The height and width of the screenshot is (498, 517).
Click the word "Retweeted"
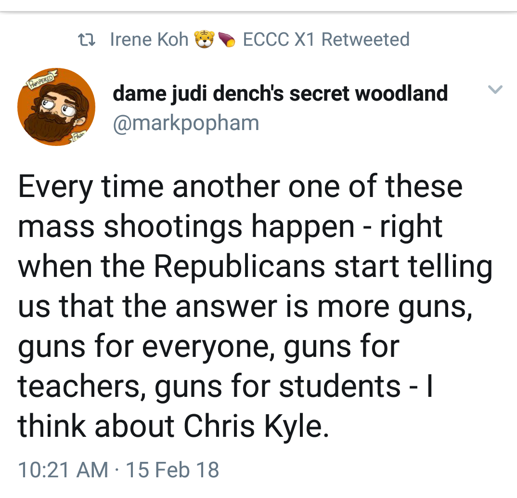point(365,39)
